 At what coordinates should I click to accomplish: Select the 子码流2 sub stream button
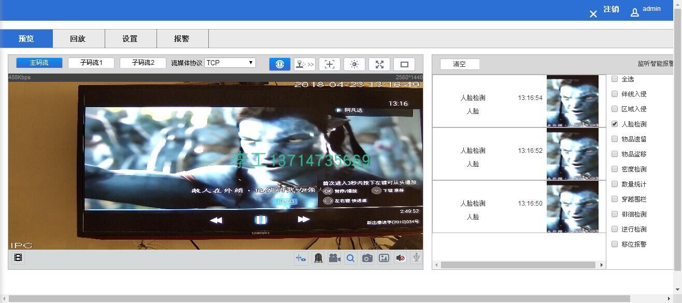click(143, 63)
